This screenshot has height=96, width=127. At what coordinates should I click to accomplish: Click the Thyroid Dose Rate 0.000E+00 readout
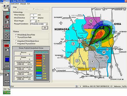tap(24, 73)
